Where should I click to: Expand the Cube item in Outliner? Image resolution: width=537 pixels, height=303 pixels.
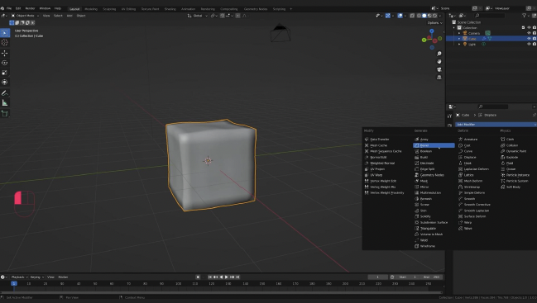pyautogui.click(x=459, y=39)
